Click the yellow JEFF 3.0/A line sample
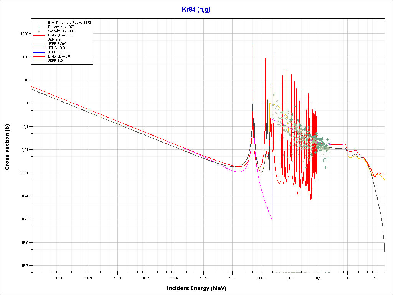The height and width of the screenshot is (295, 393). 39,44
